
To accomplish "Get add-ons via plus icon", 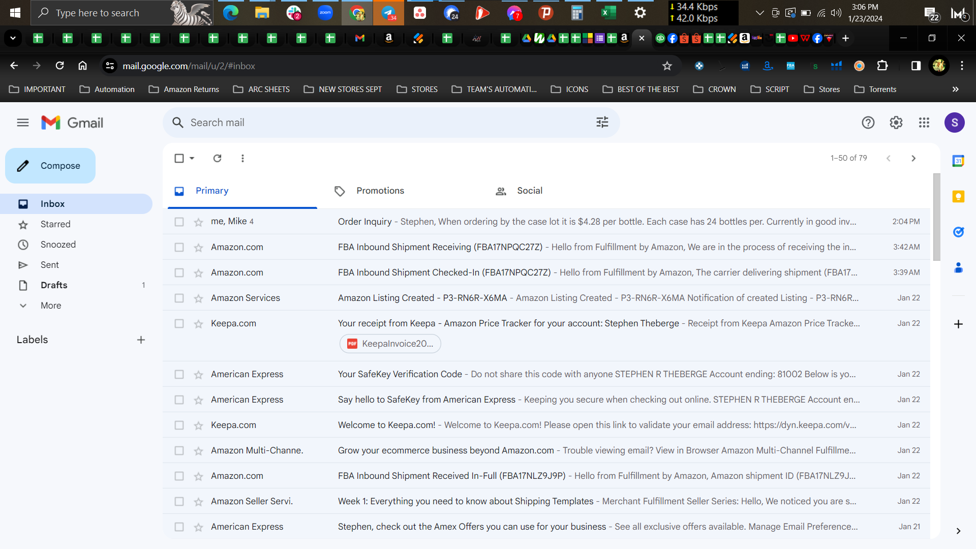I will (x=958, y=324).
